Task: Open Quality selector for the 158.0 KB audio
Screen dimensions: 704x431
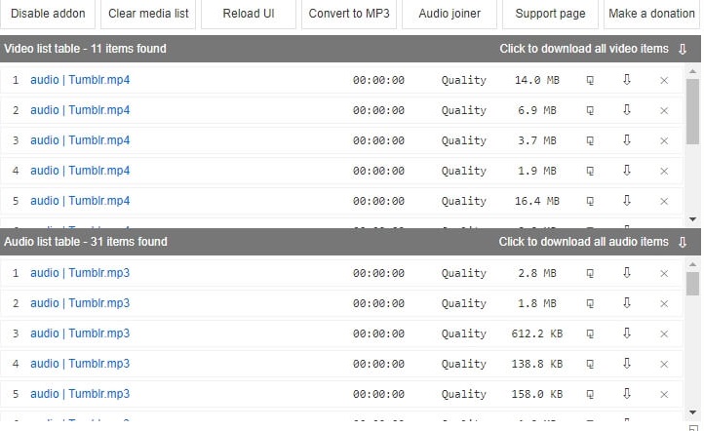Action: [463, 394]
